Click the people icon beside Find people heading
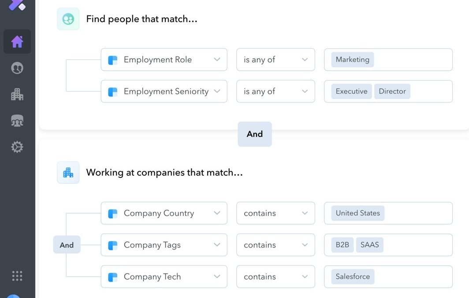Viewport: 469px width, 298px height. click(x=68, y=19)
